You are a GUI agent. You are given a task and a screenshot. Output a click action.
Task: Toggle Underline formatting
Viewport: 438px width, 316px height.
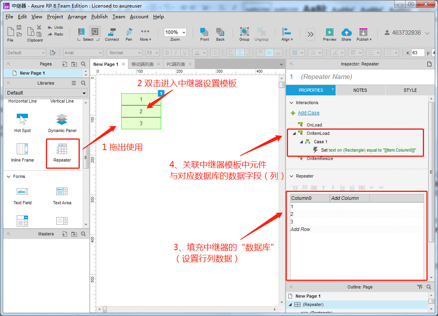(x=184, y=53)
